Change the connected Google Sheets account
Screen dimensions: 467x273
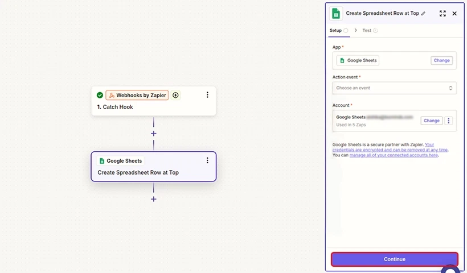click(432, 121)
